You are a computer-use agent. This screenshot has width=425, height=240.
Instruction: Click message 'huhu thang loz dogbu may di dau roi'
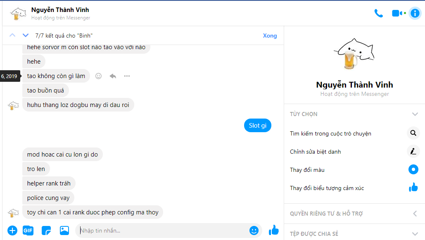point(78,105)
